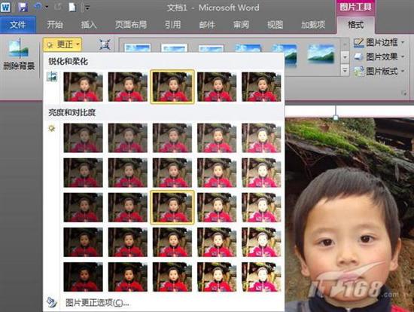Pick the last sharpen preset (sharpest)
Viewport: 414px width, 312px height.
click(x=261, y=87)
